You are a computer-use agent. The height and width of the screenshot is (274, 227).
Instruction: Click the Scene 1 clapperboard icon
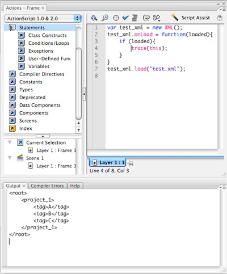click(x=20, y=158)
